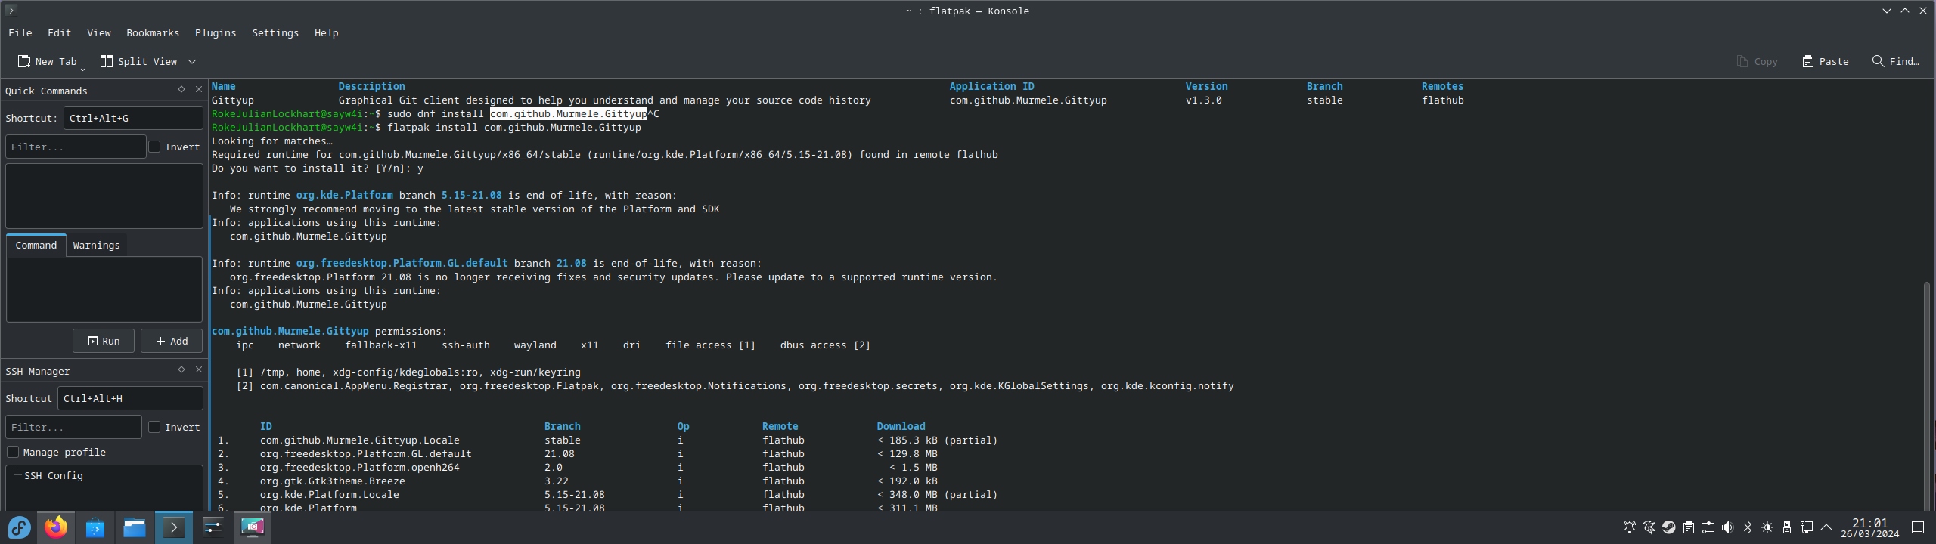
Task: Open System Settings from the taskbar
Action: click(213, 527)
